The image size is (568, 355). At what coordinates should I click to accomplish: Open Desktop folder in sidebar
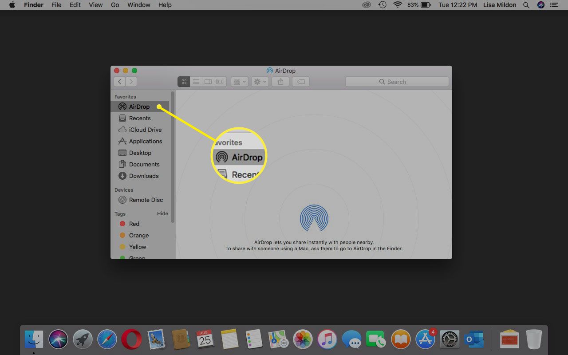[x=140, y=153]
